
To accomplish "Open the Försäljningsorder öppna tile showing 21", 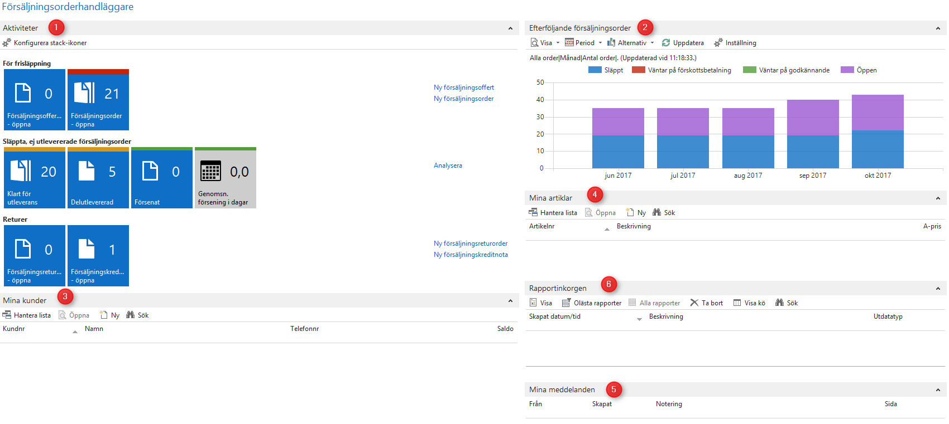I will click(x=98, y=100).
